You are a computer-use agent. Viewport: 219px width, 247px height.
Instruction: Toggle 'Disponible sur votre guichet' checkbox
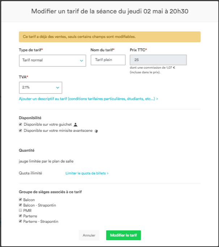pyautogui.click(x=21, y=124)
